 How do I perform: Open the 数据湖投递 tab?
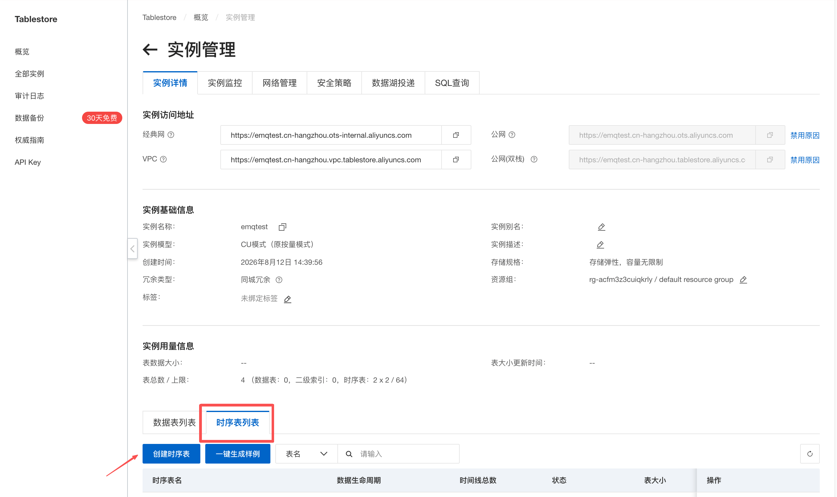click(x=393, y=83)
